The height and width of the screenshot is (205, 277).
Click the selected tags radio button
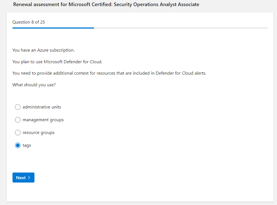(x=18, y=145)
